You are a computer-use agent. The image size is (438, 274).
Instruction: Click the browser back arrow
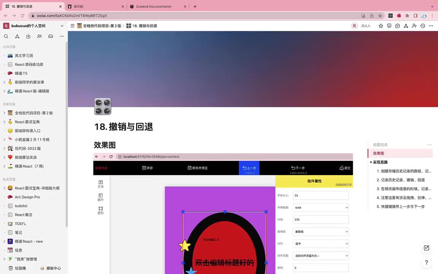coord(6,16)
